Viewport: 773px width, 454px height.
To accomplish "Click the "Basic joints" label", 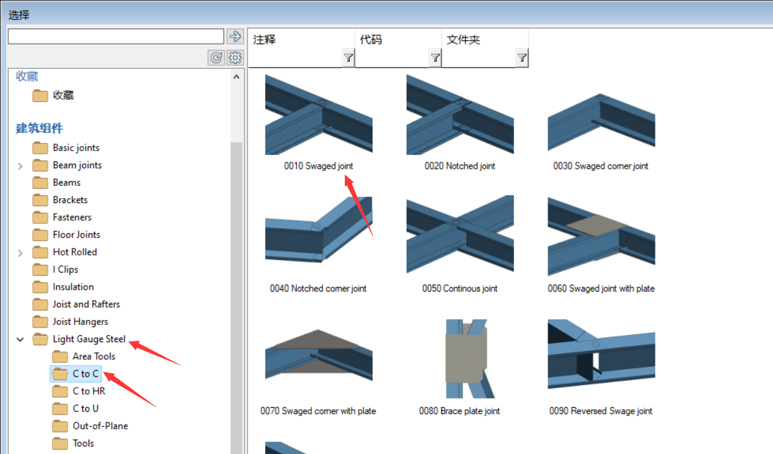I will pyautogui.click(x=76, y=148).
